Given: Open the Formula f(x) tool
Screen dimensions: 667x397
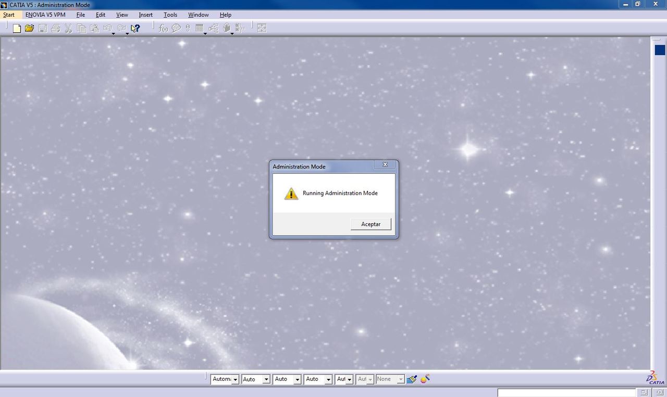Looking at the screenshot, I should [x=163, y=28].
